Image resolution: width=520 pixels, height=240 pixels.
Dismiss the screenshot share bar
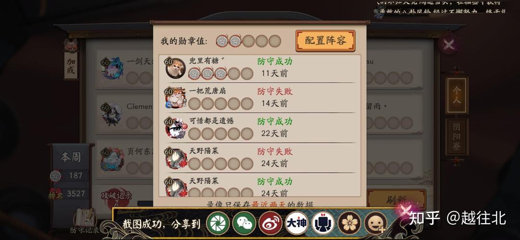point(404,210)
